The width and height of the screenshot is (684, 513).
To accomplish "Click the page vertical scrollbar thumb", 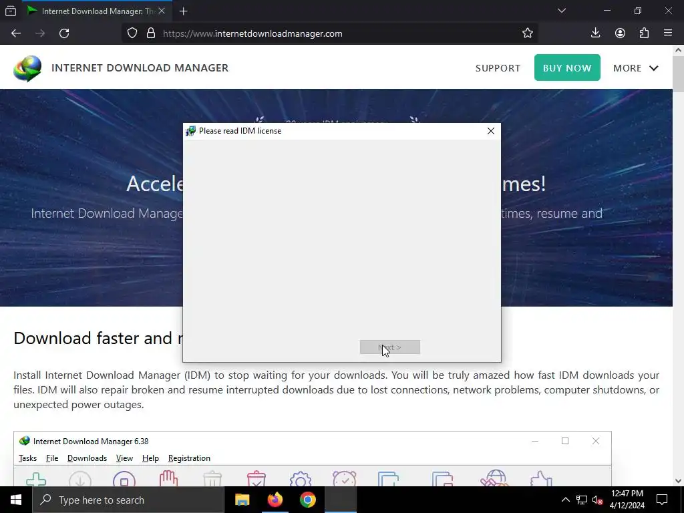I will 679,75.
